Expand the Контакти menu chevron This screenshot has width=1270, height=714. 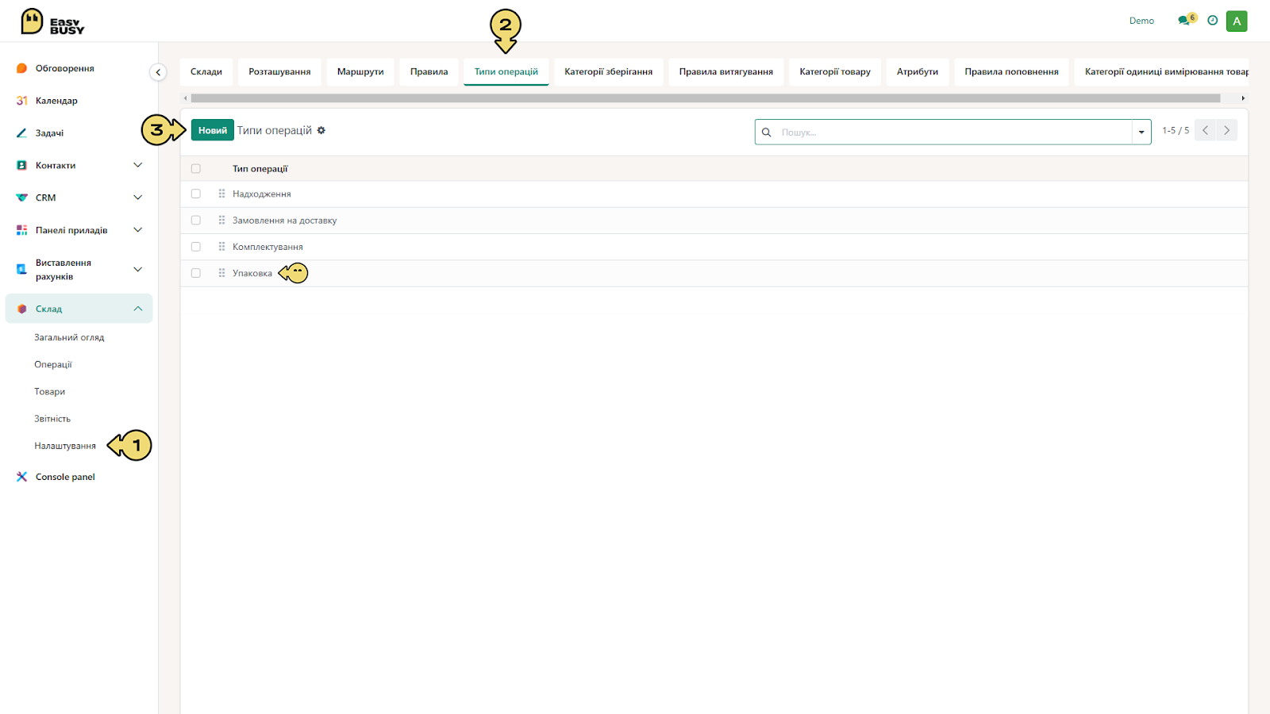[138, 165]
